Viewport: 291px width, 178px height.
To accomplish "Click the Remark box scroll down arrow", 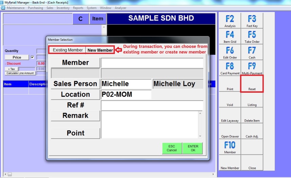I will pos(200,136).
